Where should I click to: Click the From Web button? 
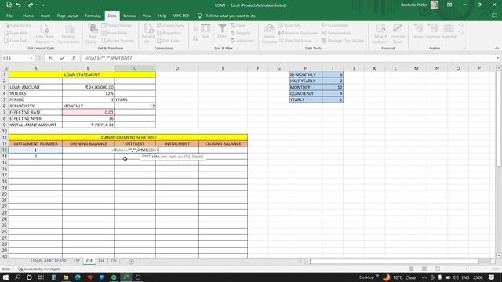[16, 33]
